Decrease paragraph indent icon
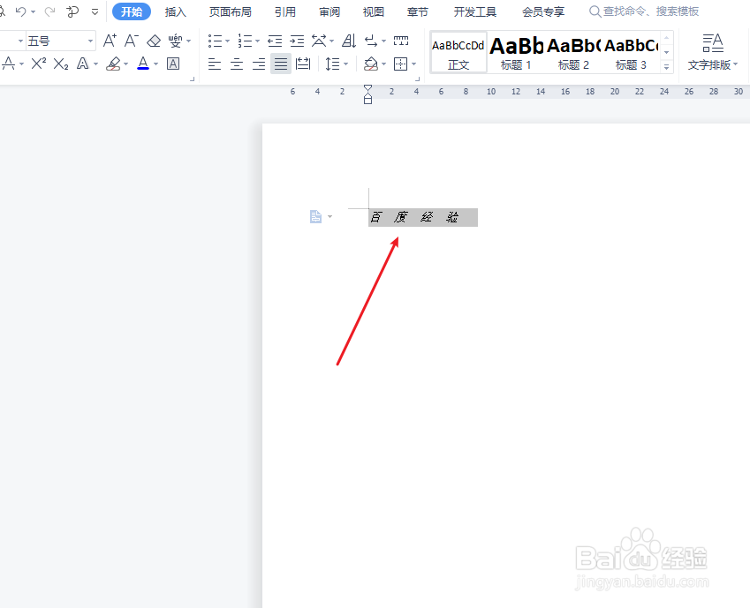The width and height of the screenshot is (750, 608). click(275, 41)
